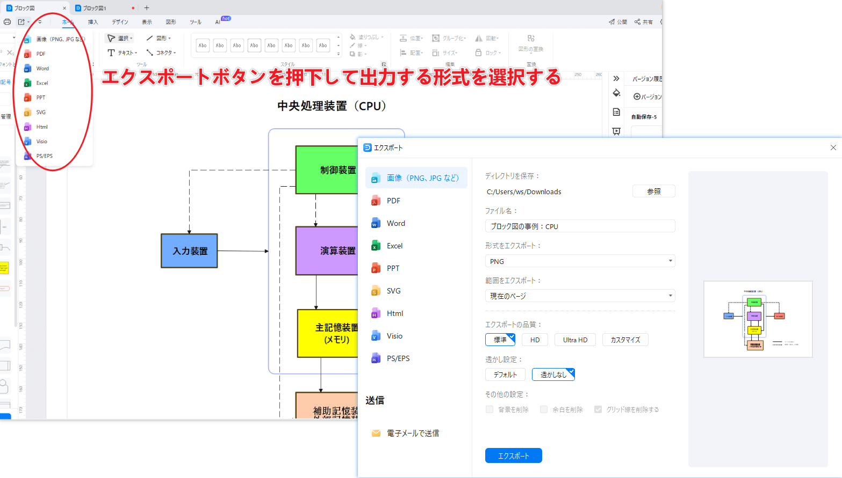
Task: Open the fill bucket panel icon on right sidebar
Action: [x=616, y=93]
